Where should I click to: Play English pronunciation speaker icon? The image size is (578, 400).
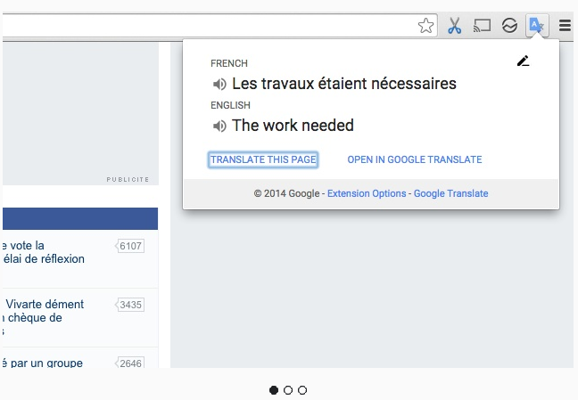[x=219, y=126]
